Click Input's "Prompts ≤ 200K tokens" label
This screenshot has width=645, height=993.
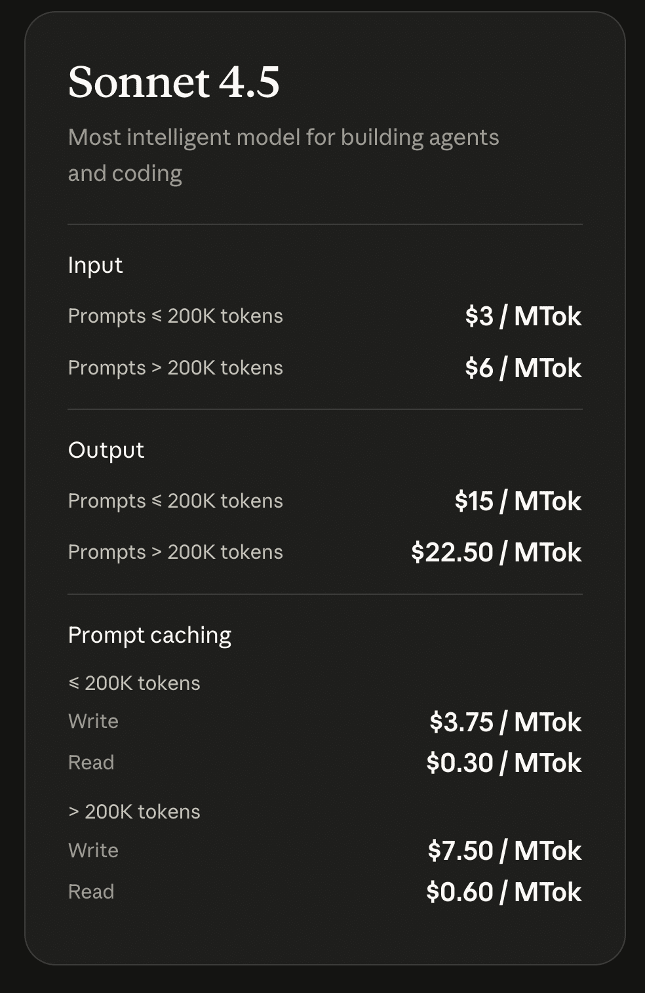click(175, 316)
